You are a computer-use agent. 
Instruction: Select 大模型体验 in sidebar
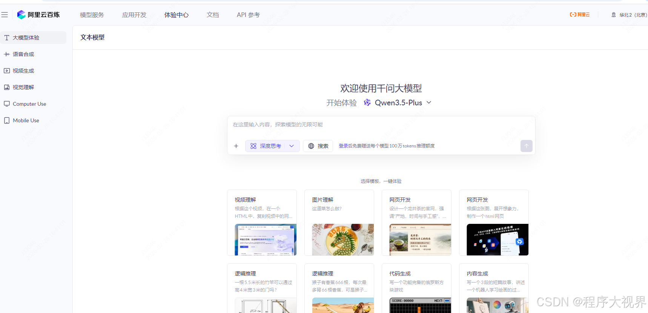33,38
